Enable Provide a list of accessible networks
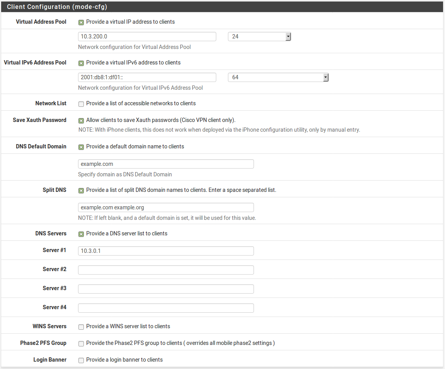 [81, 104]
